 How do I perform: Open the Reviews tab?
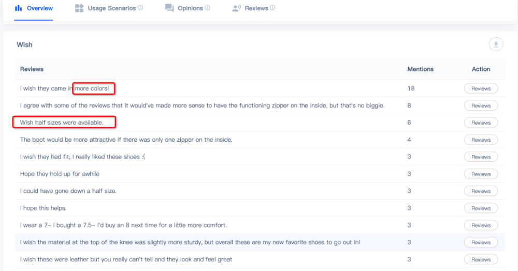click(253, 8)
